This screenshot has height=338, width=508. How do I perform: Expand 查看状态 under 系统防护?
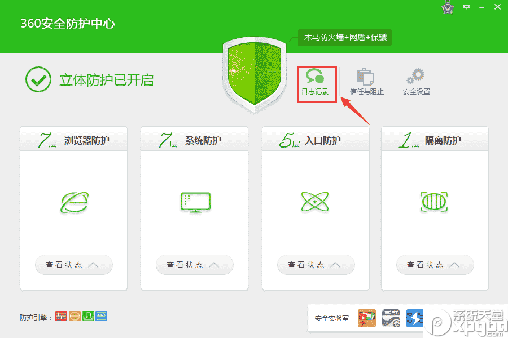point(194,265)
